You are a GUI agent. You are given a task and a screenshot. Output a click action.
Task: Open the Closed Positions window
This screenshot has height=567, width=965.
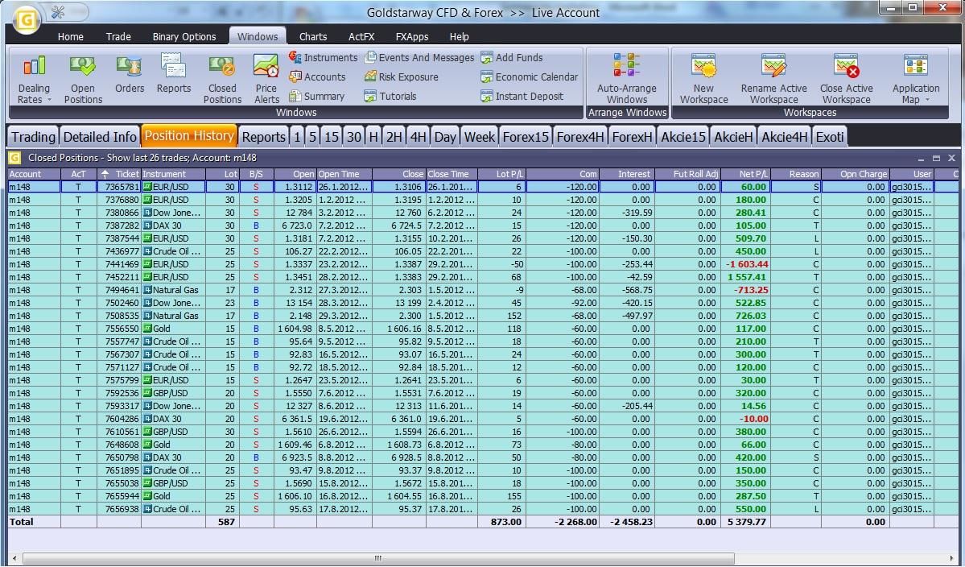(222, 79)
